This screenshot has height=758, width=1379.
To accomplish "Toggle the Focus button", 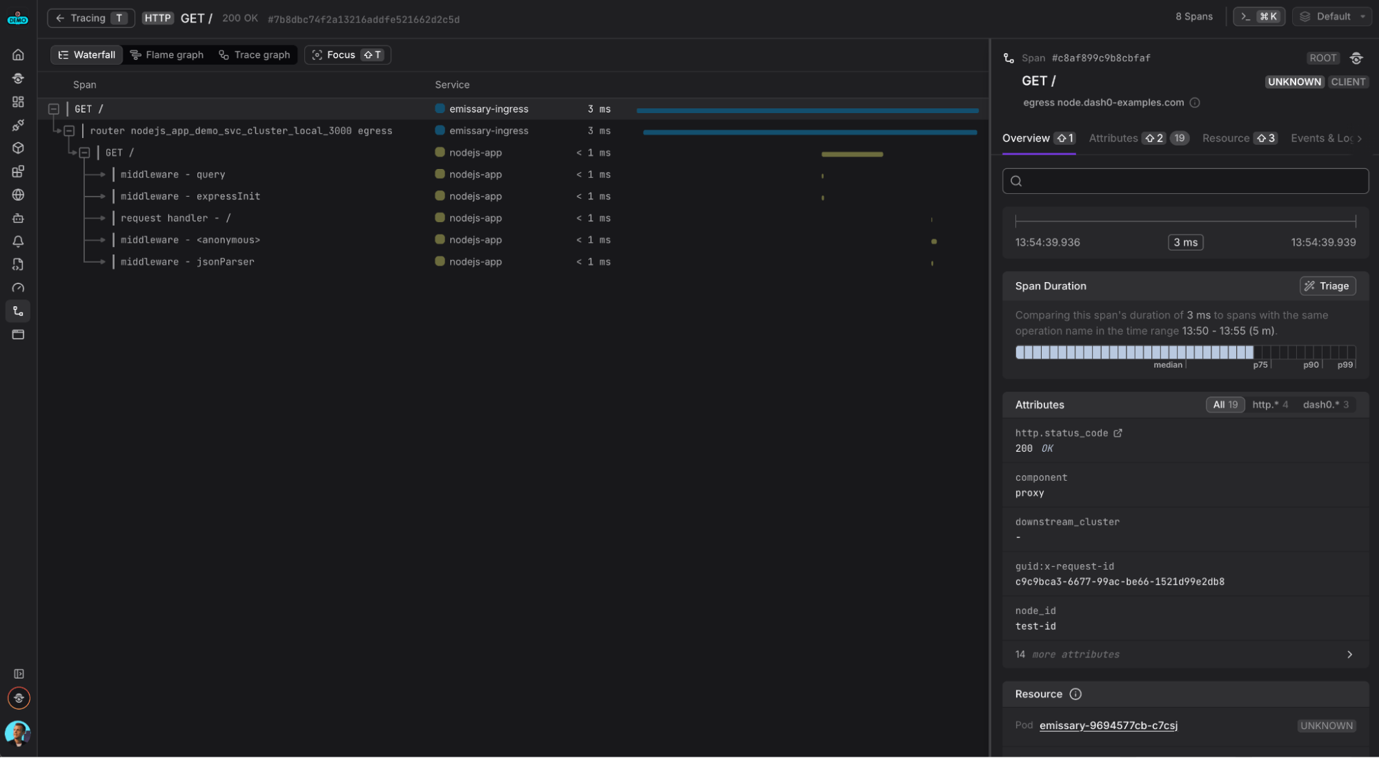I will pyautogui.click(x=348, y=54).
